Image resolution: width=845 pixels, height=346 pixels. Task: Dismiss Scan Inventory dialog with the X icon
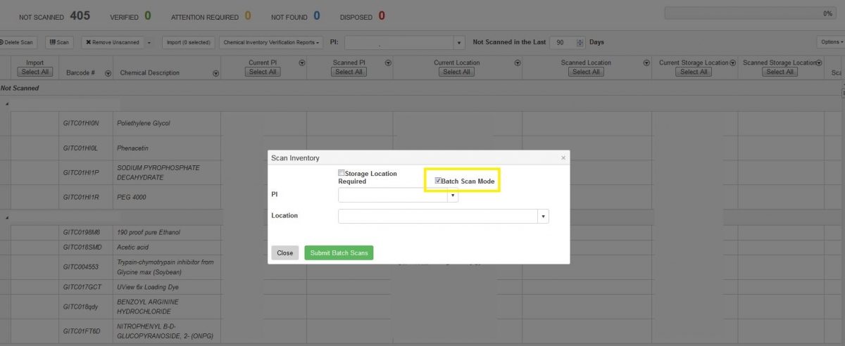pos(563,158)
